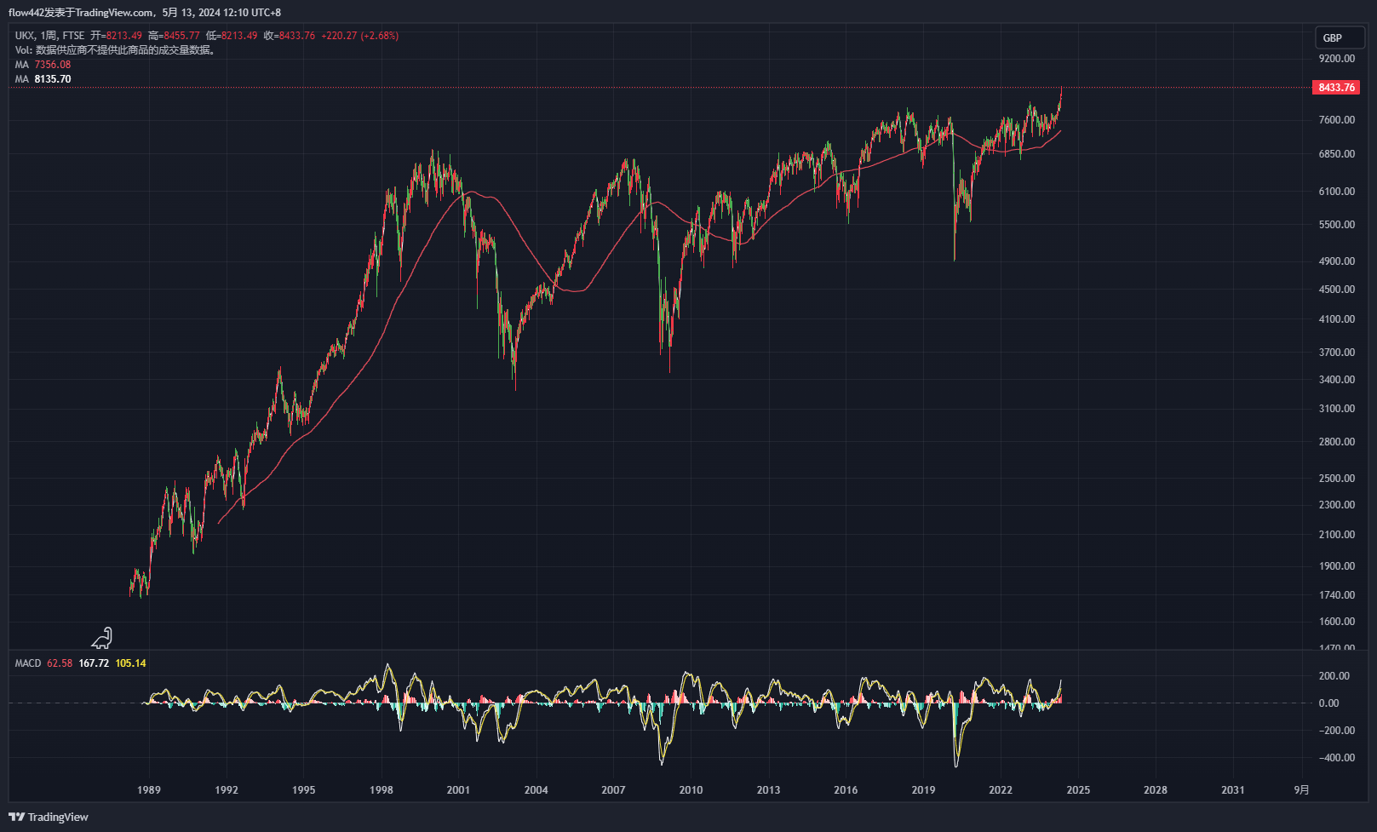This screenshot has width=1377, height=832.
Task: Click the 1989 time axis label
Action: [x=149, y=790]
